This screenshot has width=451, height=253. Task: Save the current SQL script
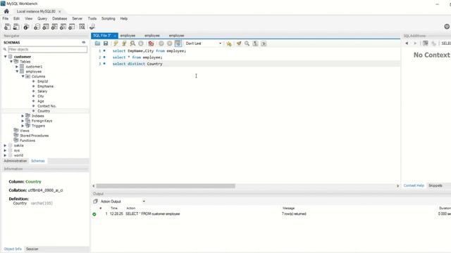click(x=106, y=44)
